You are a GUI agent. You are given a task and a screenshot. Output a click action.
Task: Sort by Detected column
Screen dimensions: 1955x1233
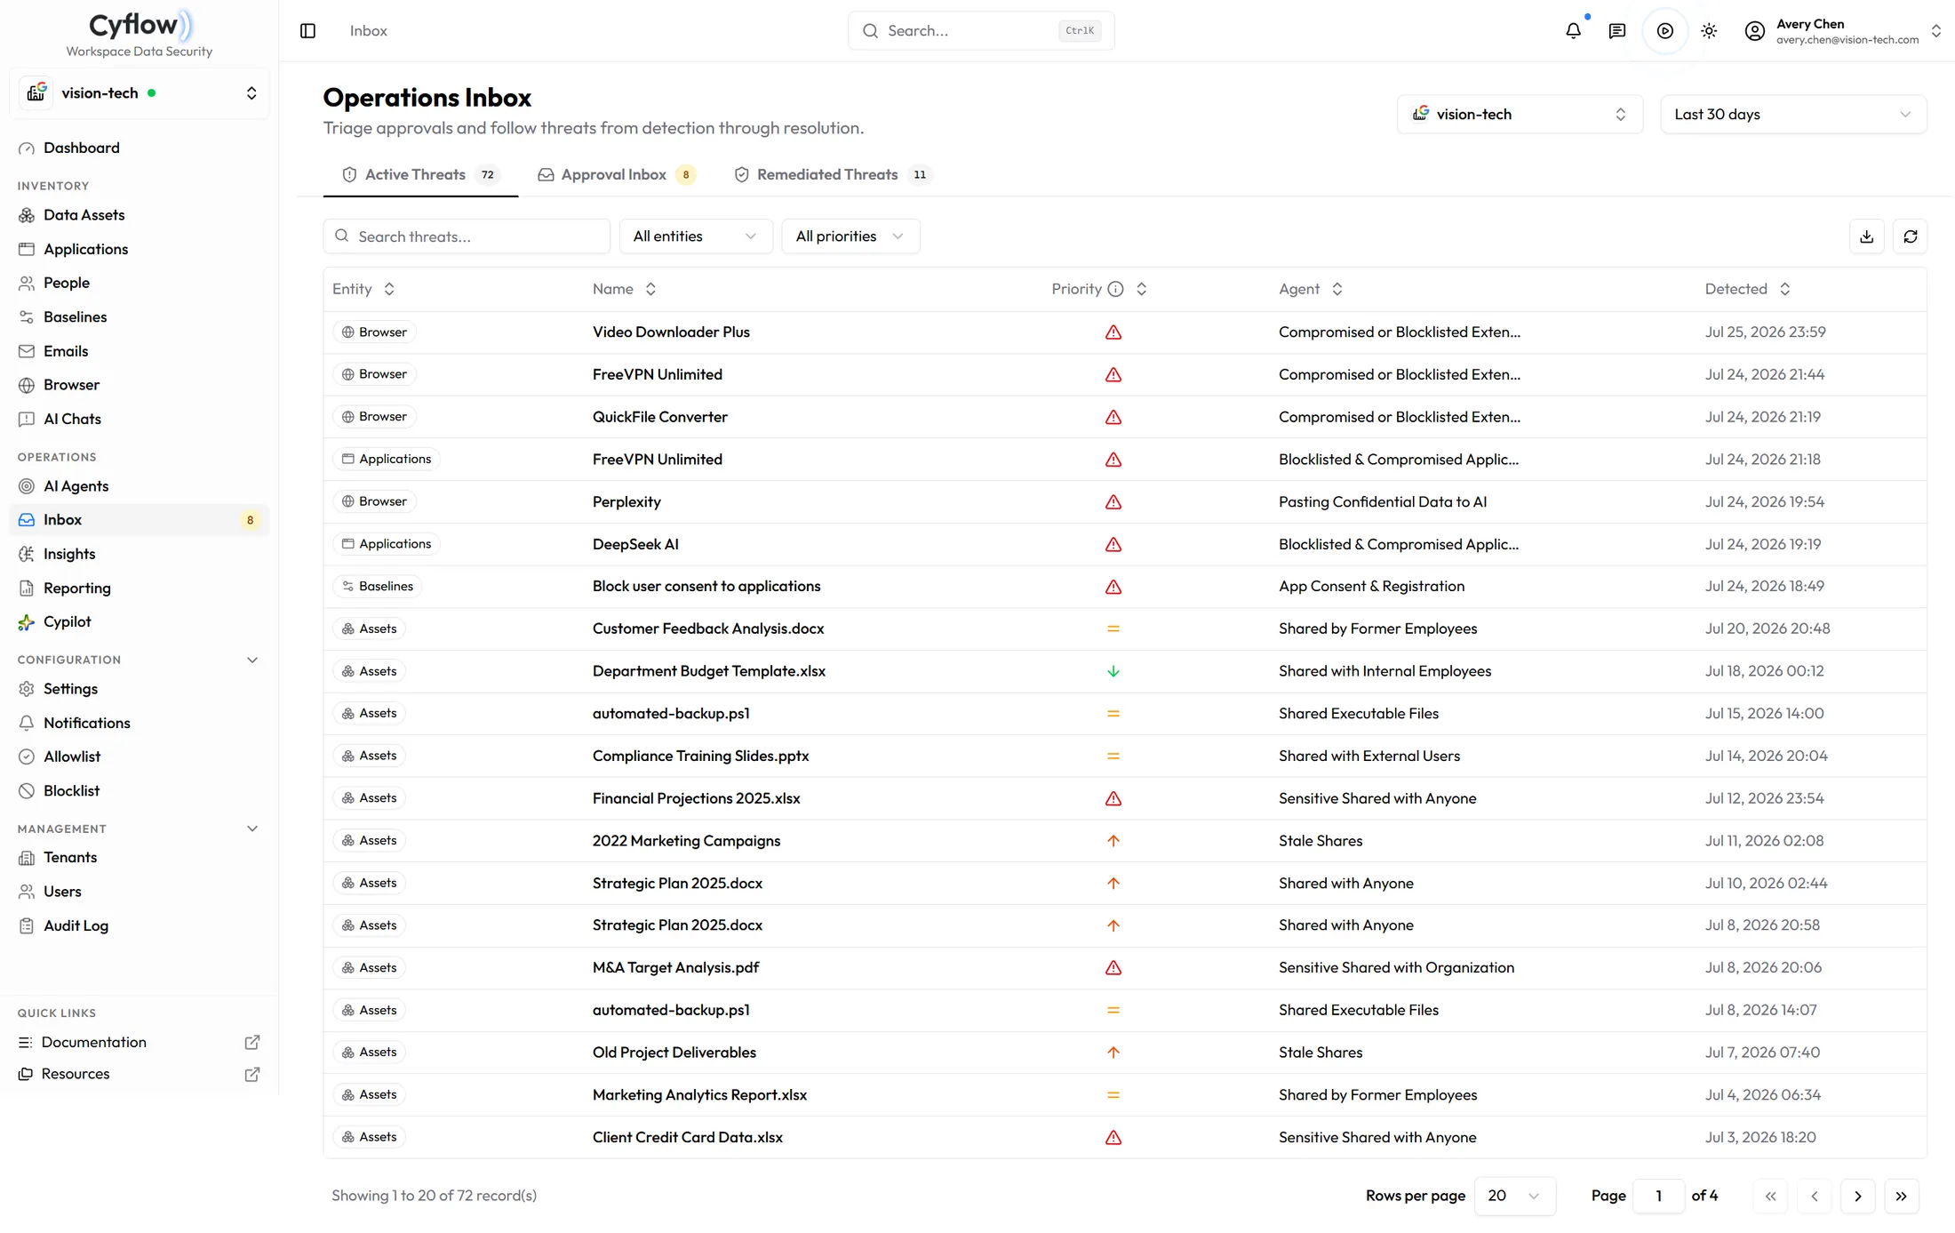[x=1746, y=289]
